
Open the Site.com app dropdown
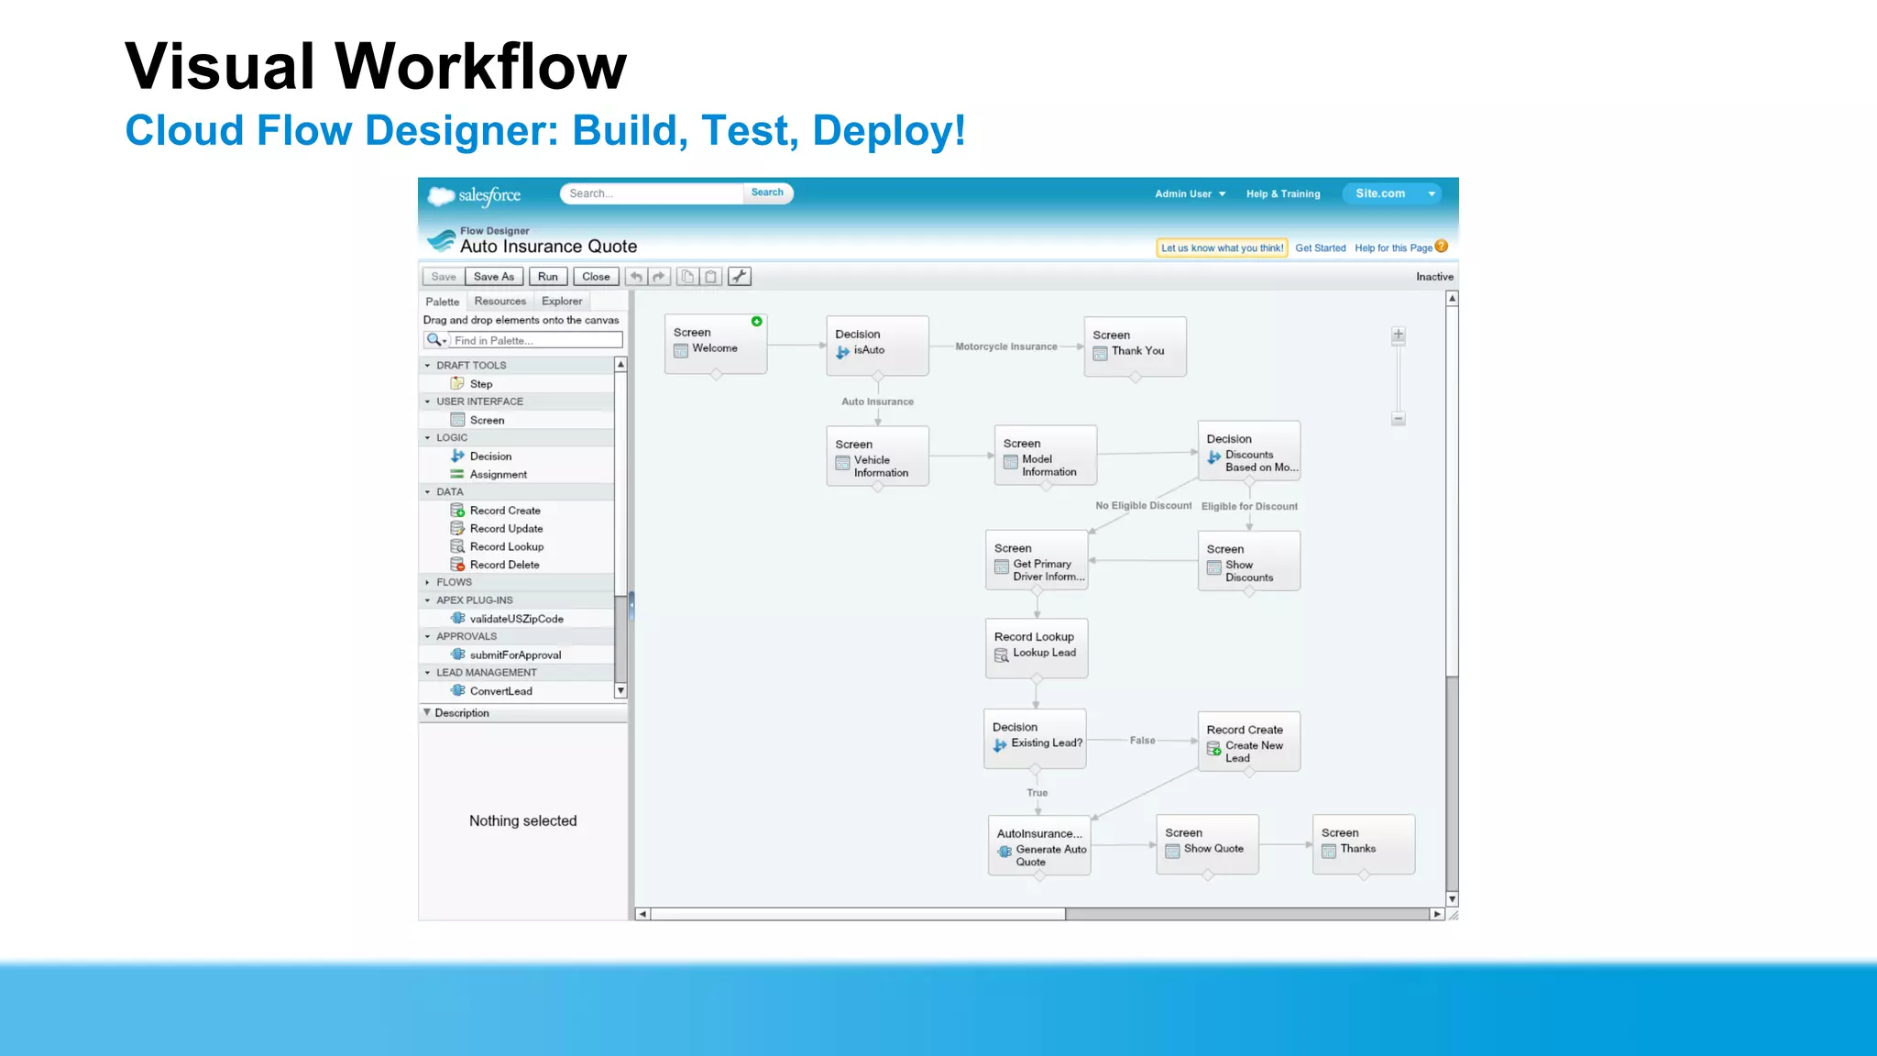[x=1432, y=193]
